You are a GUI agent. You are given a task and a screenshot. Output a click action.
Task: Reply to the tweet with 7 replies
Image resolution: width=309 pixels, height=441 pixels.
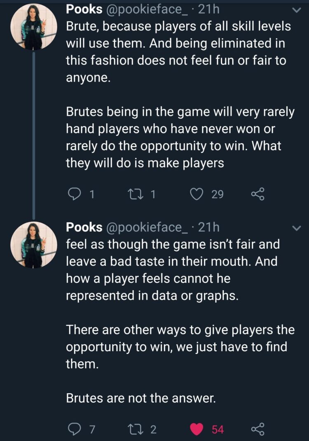click(x=75, y=429)
